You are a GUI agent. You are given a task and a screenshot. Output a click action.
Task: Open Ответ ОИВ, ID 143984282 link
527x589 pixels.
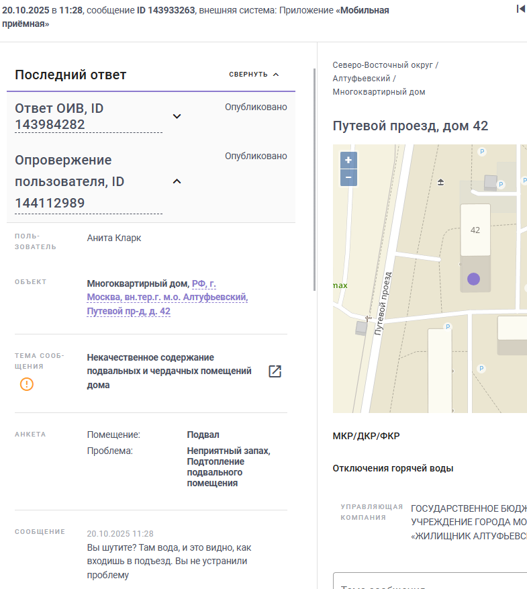click(59, 117)
